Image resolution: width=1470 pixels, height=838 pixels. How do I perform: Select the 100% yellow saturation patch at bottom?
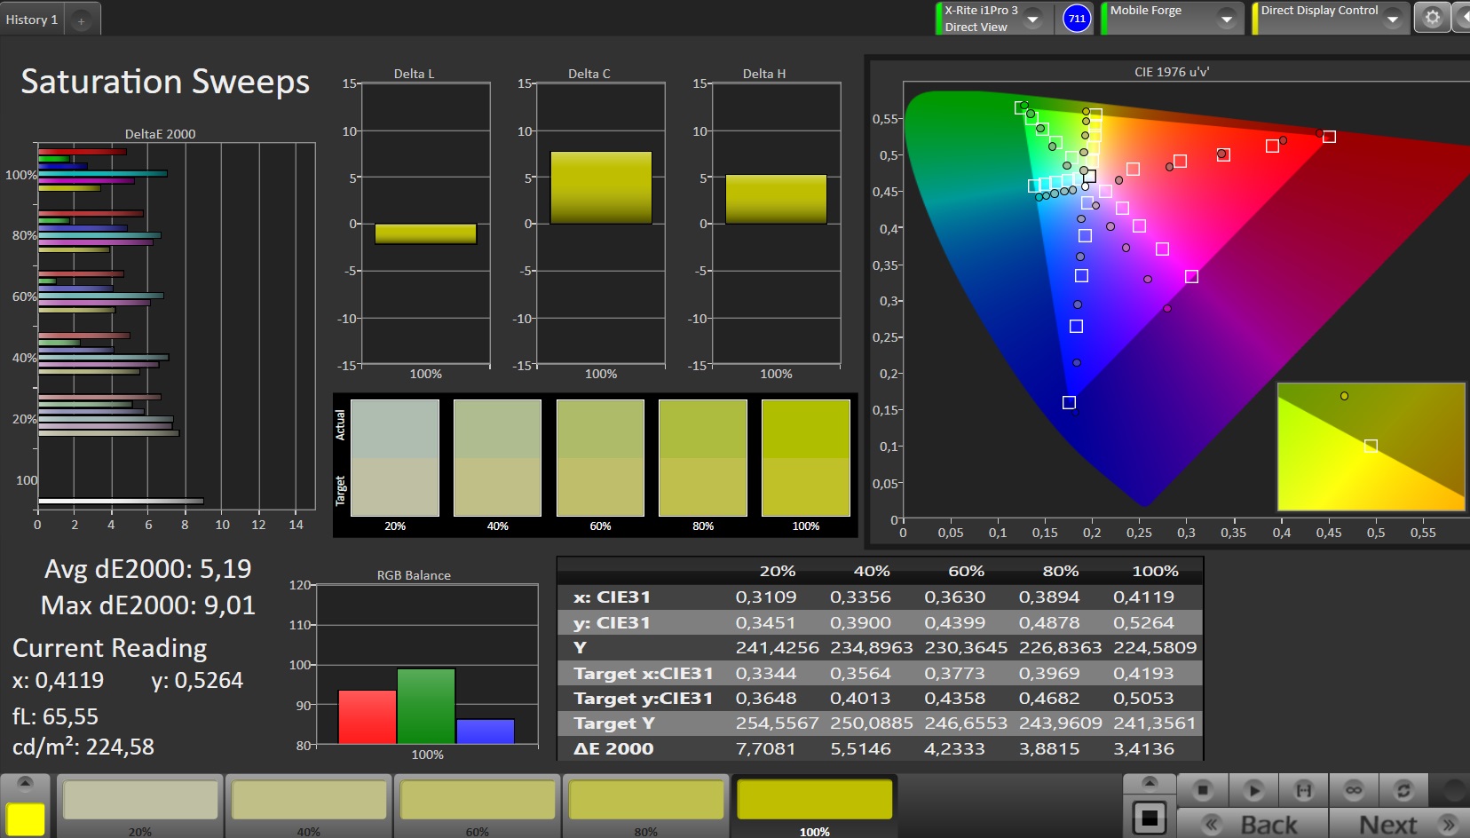point(814,802)
